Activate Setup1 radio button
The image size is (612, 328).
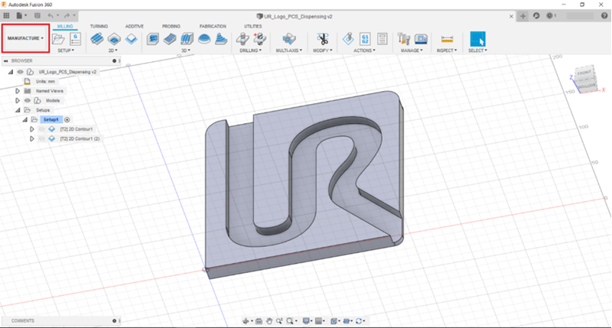[x=67, y=120]
